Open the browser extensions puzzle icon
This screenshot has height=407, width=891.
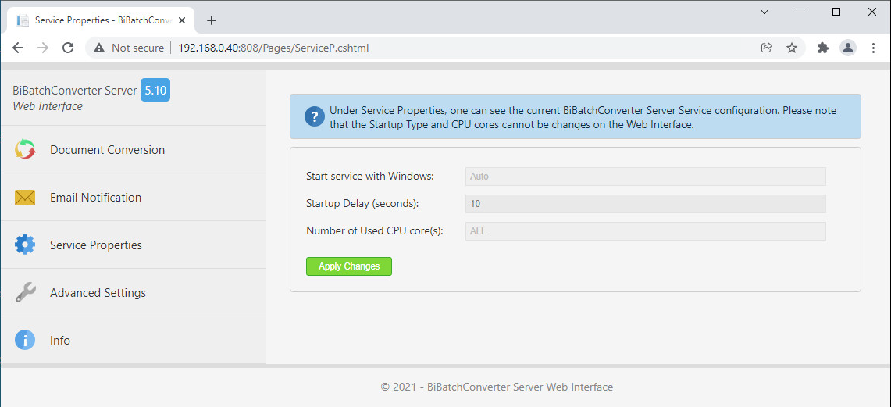point(822,48)
